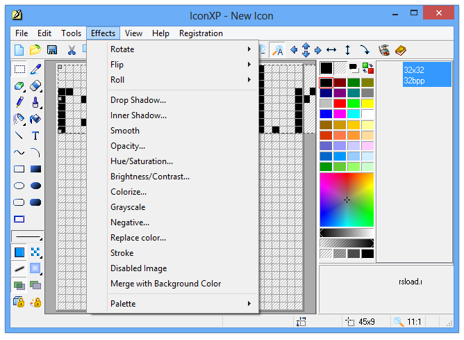Toggle the magnifier text preview button

(x=277, y=50)
